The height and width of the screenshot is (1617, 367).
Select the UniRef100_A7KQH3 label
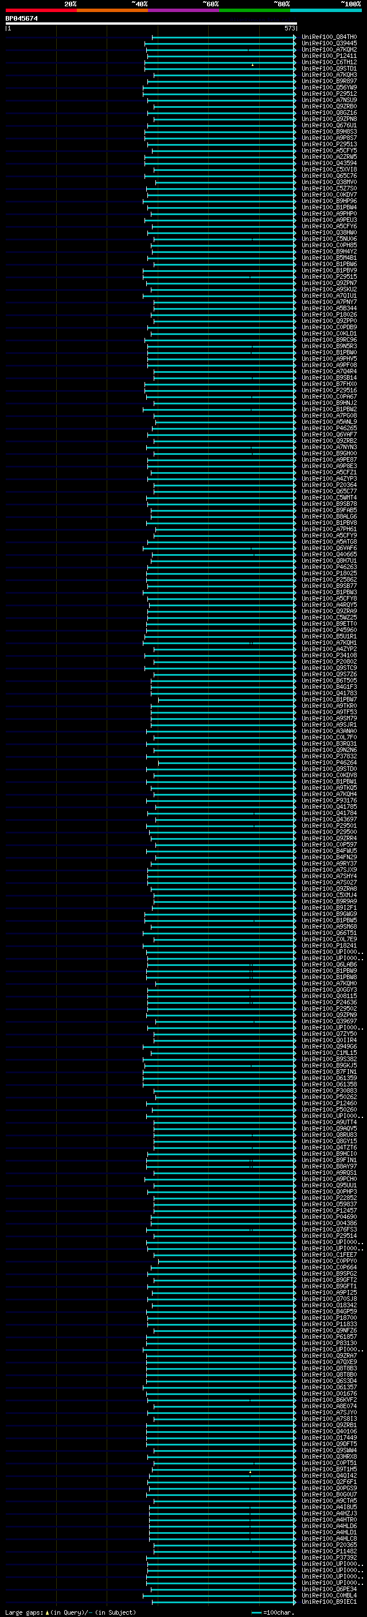(x=329, y=75)
